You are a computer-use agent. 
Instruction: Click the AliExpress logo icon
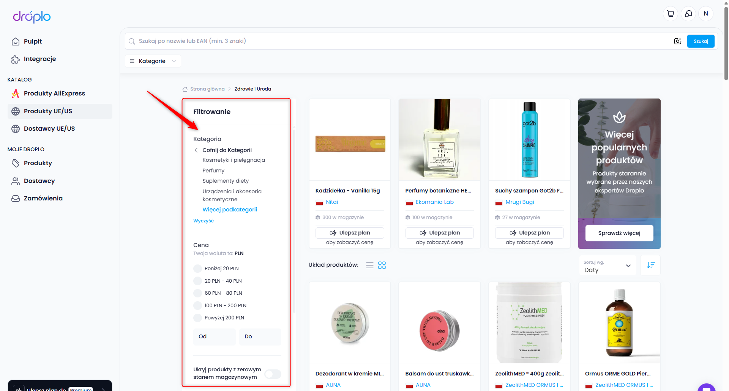[16, 94]
